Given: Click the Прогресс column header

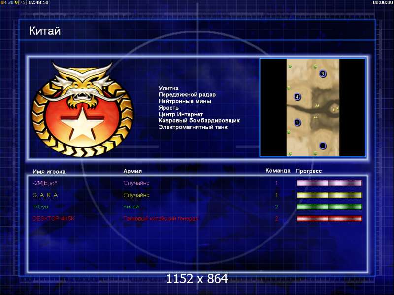Looking at the screenshot, I should [309, 171].
